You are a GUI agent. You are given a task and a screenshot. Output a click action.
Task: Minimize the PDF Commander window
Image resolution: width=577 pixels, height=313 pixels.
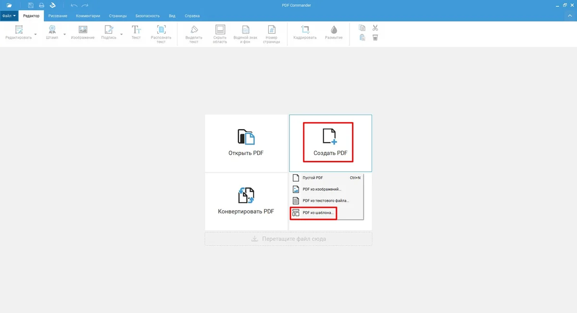(x=557, y=5)
